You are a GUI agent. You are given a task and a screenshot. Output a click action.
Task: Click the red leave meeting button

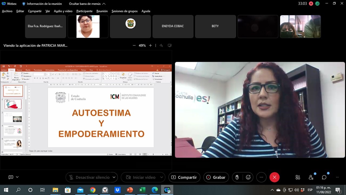click(274, 177)
